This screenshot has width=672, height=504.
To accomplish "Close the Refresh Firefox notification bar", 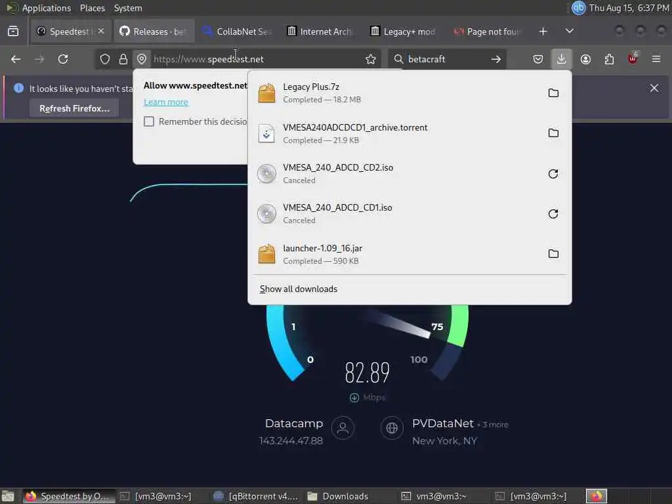I will tap(654, 89).
